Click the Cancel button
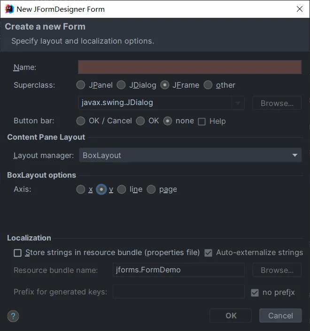Viewport: 310px width, 331px height. [280, 316]
